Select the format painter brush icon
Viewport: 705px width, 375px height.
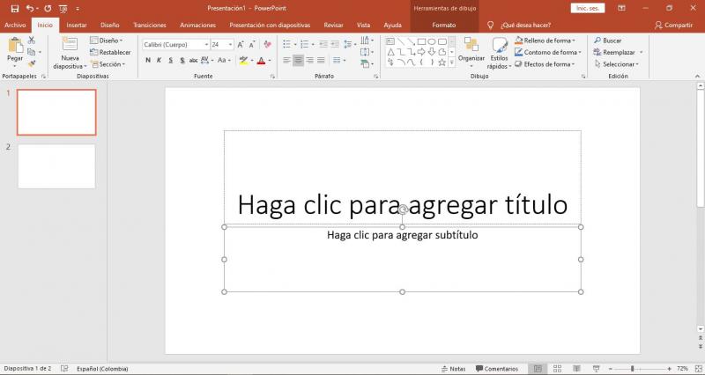click(32, 63)
